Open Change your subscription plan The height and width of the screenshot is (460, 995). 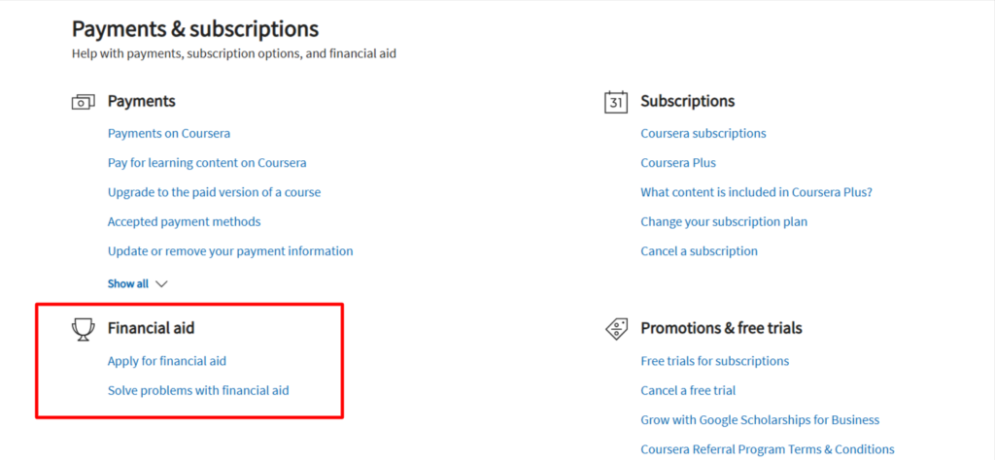[724, 221]
